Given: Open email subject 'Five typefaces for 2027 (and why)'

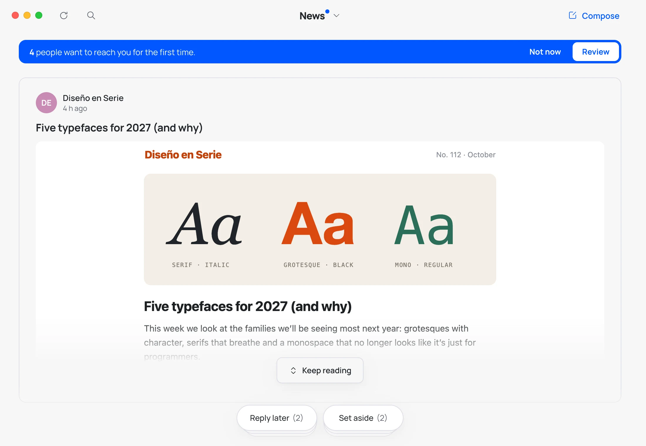Looking at the screenshot, I should [x=119, y=128].
